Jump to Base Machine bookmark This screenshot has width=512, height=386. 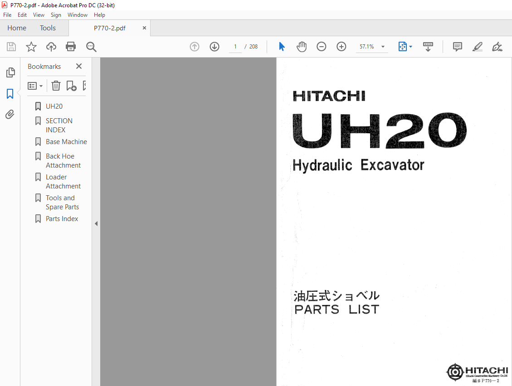66,142
